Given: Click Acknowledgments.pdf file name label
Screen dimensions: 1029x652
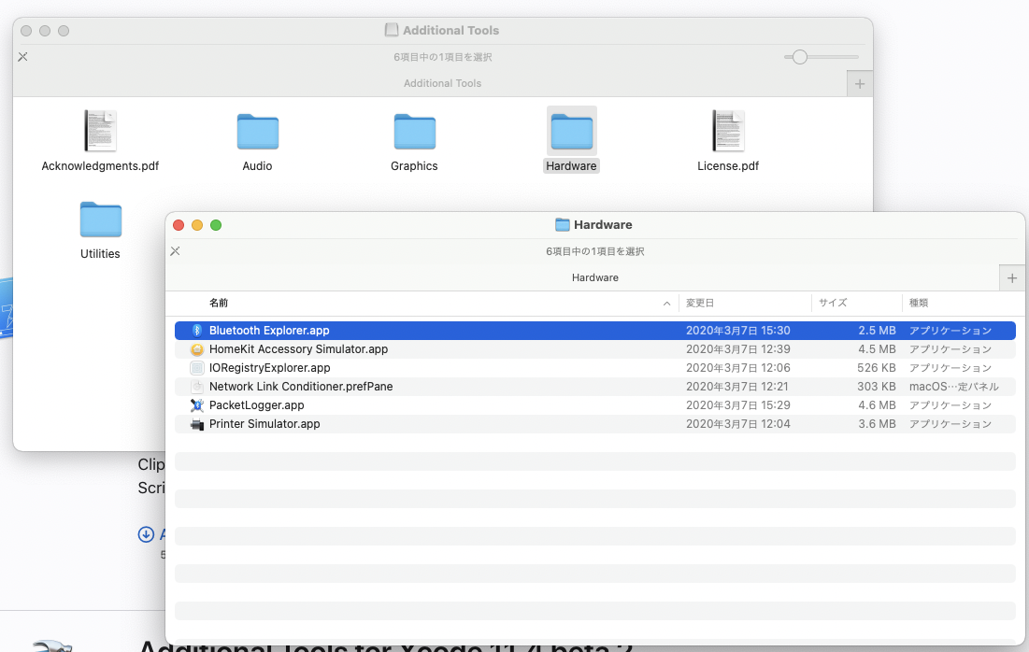Looking at the screenshot, I should coord(100,166).
